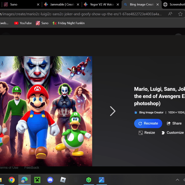Viewport: 185px width, 185px height.
Task: Click the Screenshot tab globe icon
Action: pyautogui.click(x=165, y=5)
